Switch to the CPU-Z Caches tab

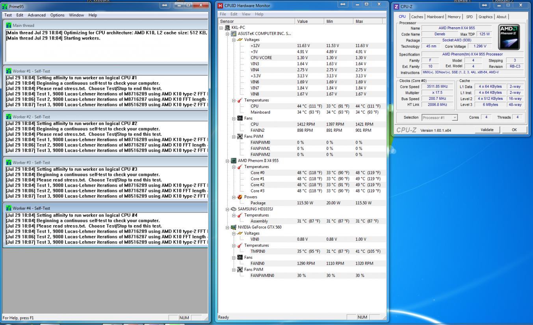[x=417, y=17]
